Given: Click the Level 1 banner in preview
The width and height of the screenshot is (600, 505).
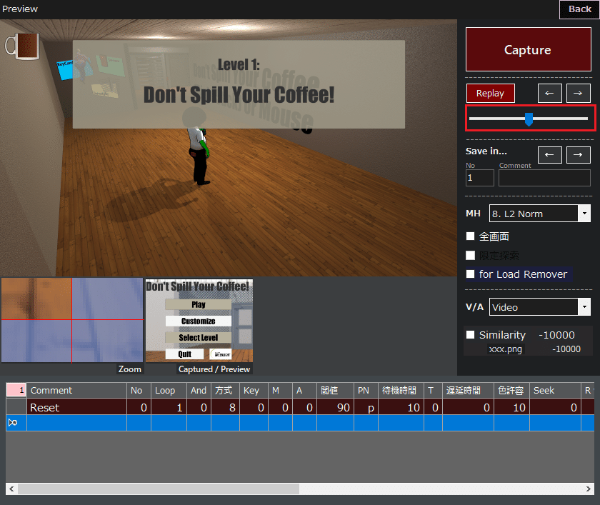Looking at the screenshot, I should 239,84.
